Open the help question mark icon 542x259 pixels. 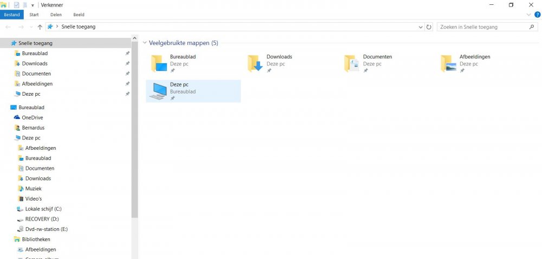point(538,15)
